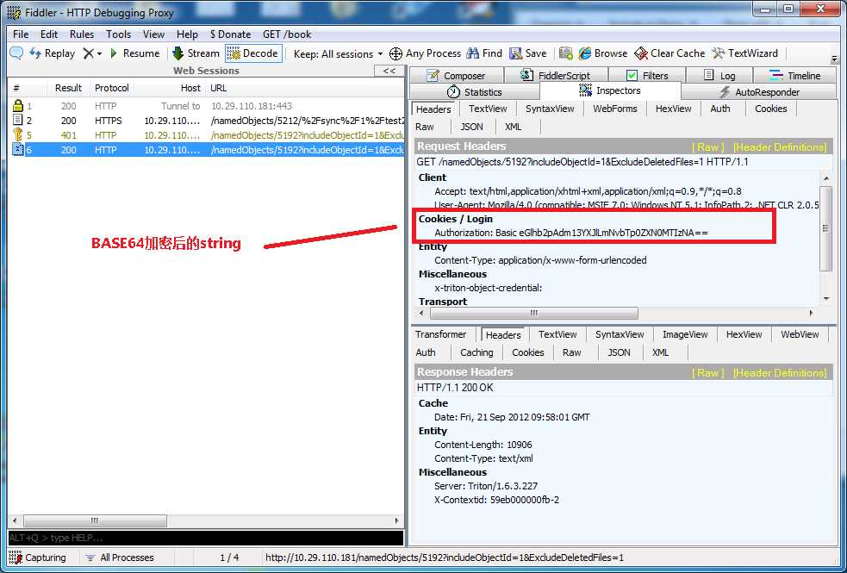The width and height of the screenshot is (847, 573).
Task: Switch to the Composer tab
Action: pos(457,76)
